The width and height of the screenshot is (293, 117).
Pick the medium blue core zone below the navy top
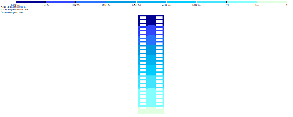click(x=151, y=30)
